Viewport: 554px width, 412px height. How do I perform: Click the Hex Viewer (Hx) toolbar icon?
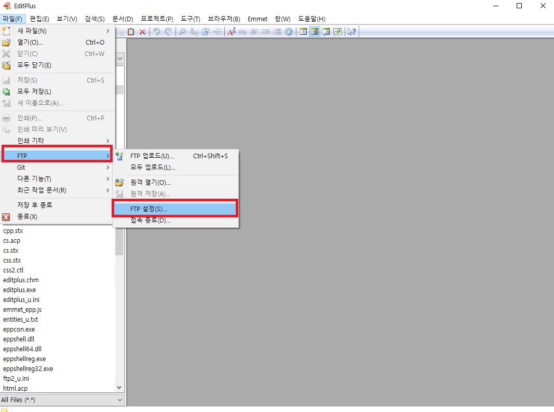tap(242, 32)
